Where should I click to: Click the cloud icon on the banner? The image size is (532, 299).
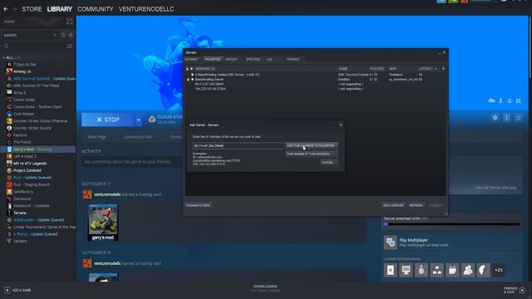[x=491, y=100]
